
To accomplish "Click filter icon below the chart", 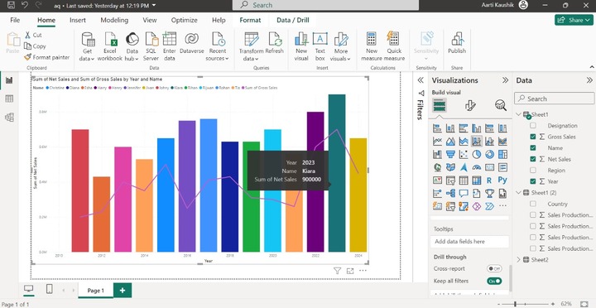I will 337,271.
